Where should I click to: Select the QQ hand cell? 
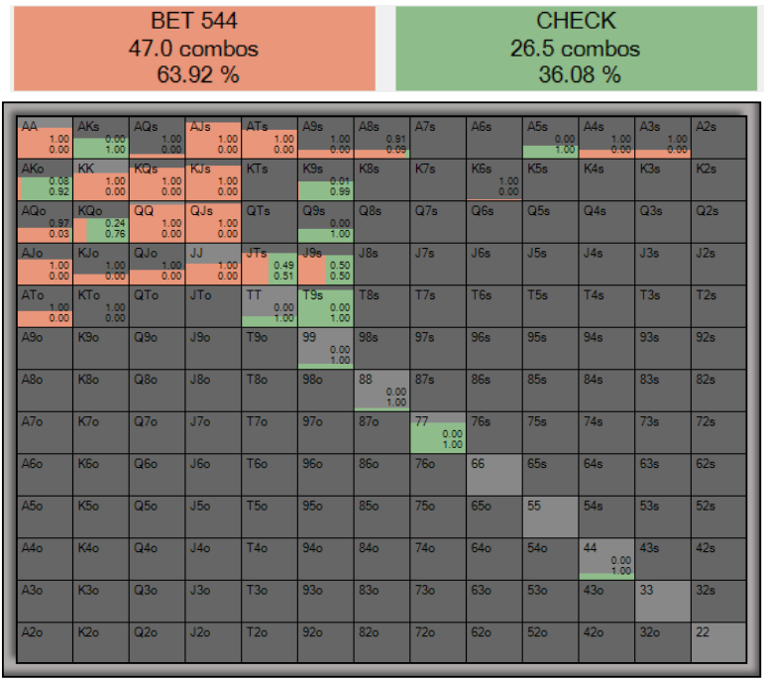157,222
